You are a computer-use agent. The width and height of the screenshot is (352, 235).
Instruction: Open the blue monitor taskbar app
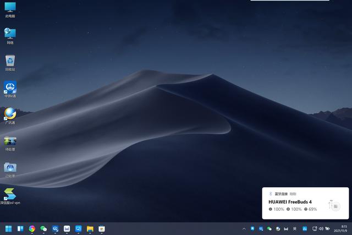(78, 229)
